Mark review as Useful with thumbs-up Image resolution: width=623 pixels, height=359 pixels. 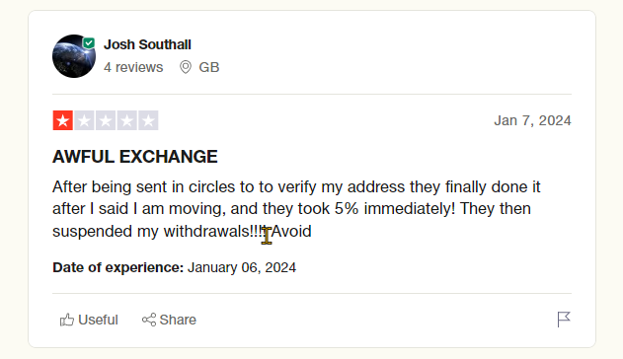coord(67,320)
